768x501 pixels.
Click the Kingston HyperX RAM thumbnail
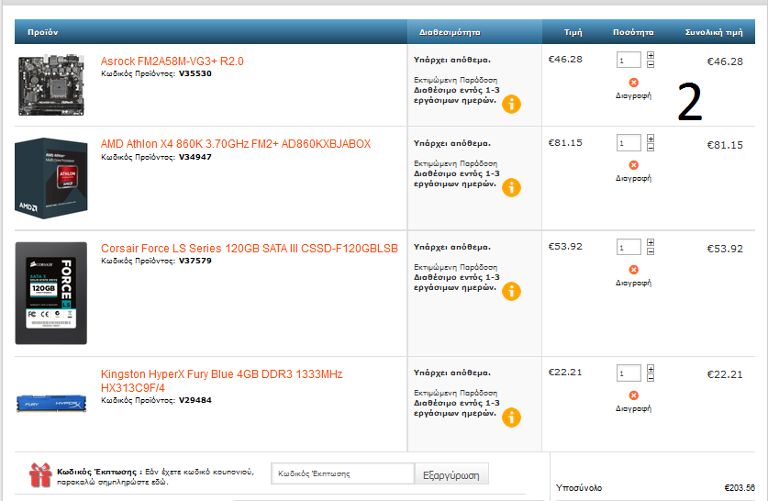pos(51,404)
